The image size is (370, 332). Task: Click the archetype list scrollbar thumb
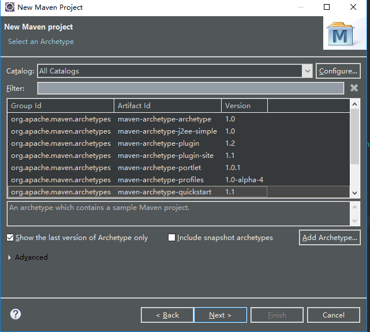tap(354, 137)
